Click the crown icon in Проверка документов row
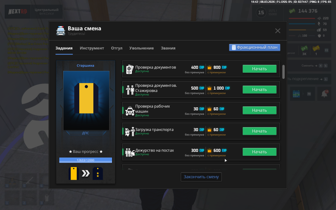 209,68
